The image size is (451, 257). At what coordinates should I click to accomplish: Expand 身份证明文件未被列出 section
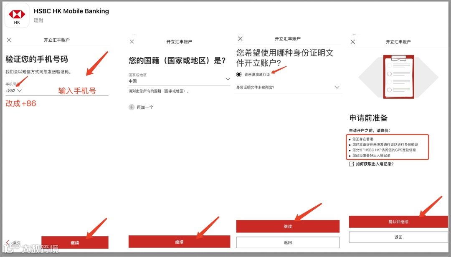pyautogui.click(x=288, y=87)
